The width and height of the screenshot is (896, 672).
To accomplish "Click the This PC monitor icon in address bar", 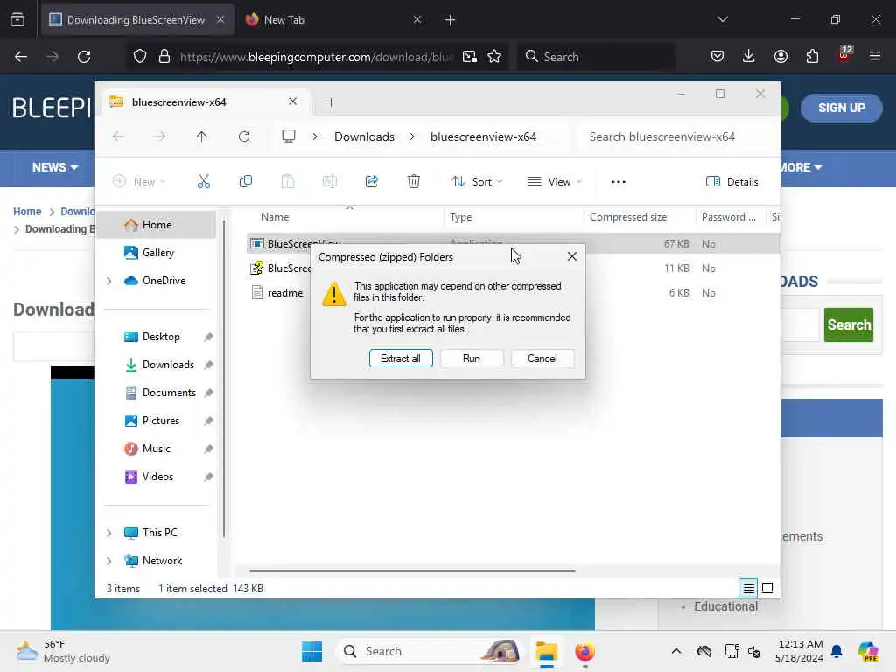I will (x=289, y=136).
